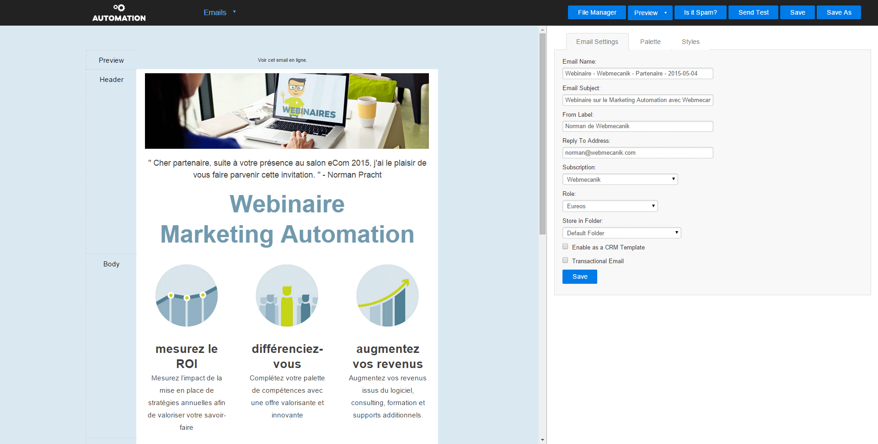Image resolution: width=878 pixels, height=444 pixels.
Task: Expand the Role dropdown showing Eureos
Action: pyautogui.click(x=610, y=206)
